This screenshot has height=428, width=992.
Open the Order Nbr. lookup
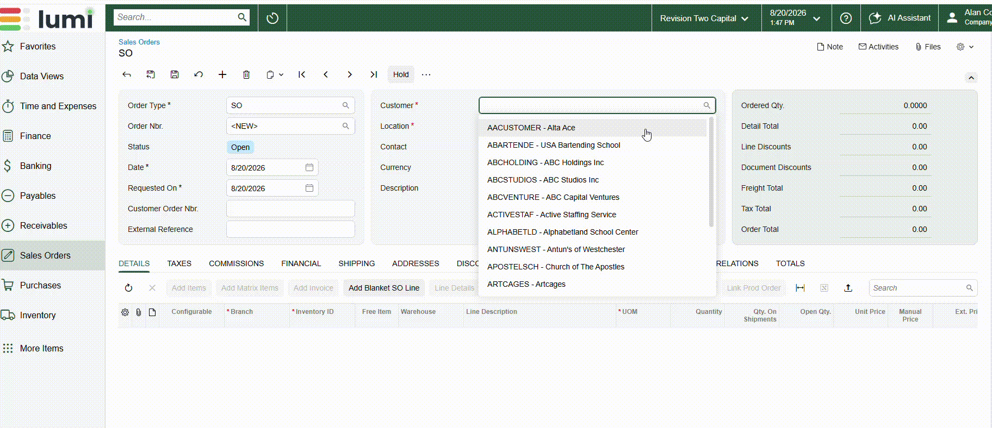click(x=345, y=126)
